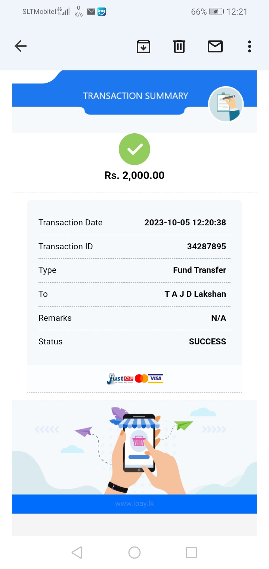Mark email as unread with the envelope icon
Image resolution: width=269 pixels, height=569 pixels.
coord(215,46)
